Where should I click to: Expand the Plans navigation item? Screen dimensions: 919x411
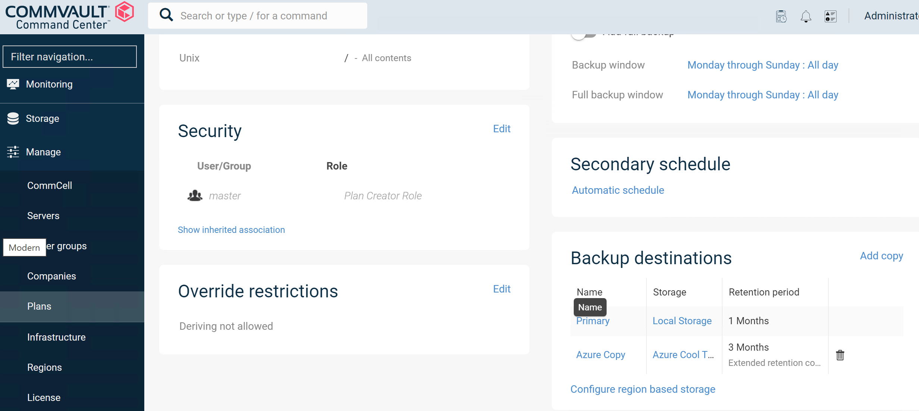(x=38, y=306)
